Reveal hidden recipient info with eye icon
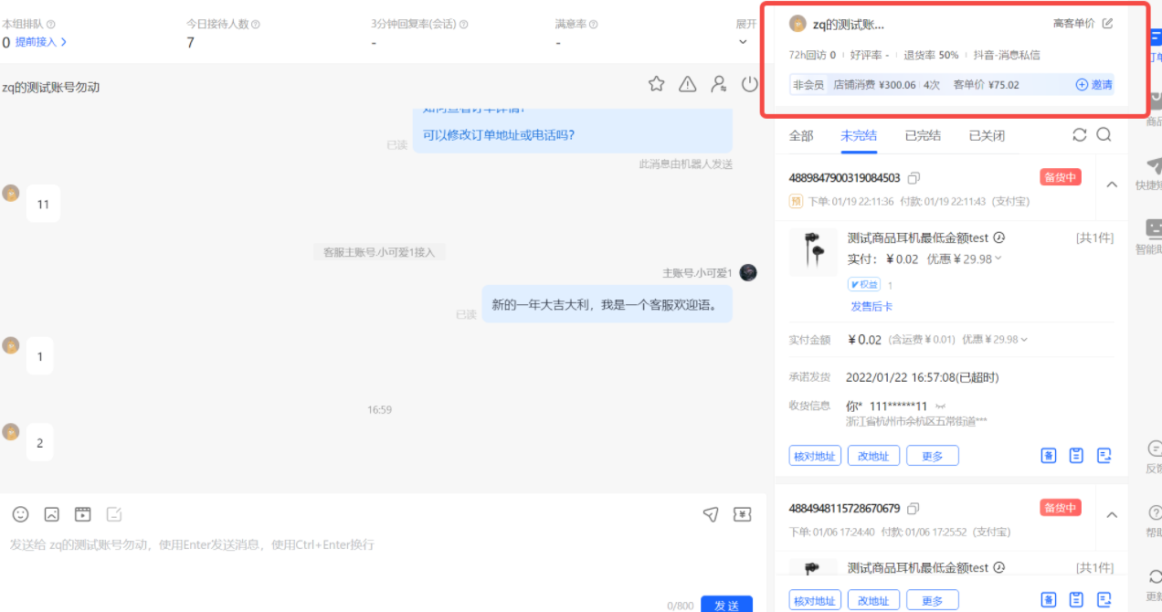This screenshot has width=1162, height=612. [x=941, y=406]
